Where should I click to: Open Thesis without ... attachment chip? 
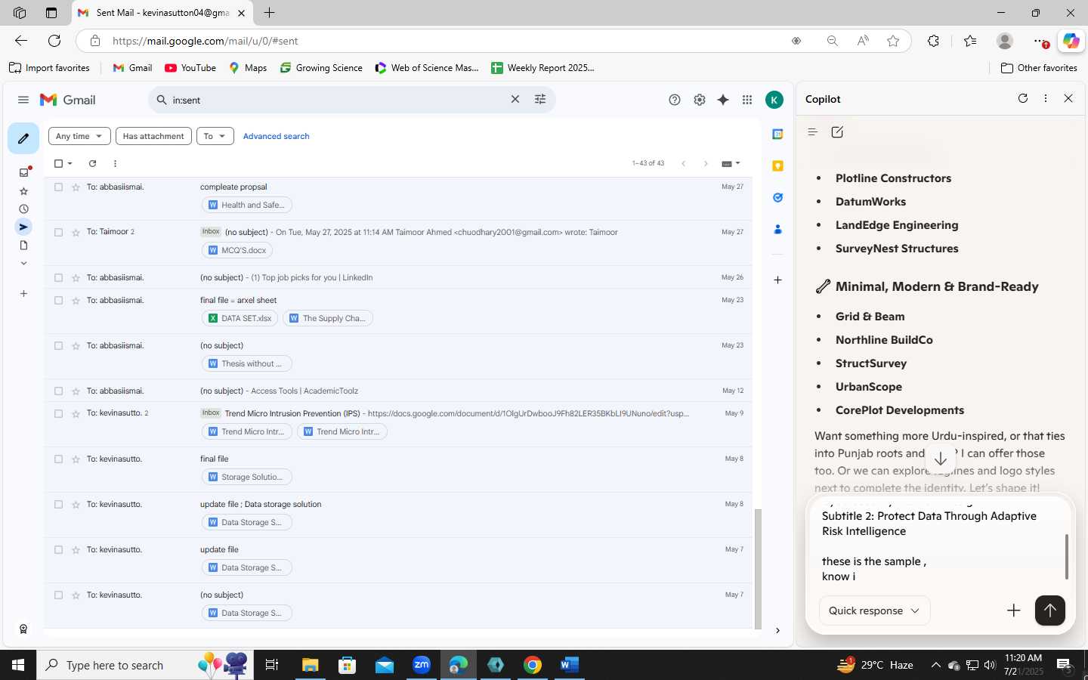(x=247, y=363)
